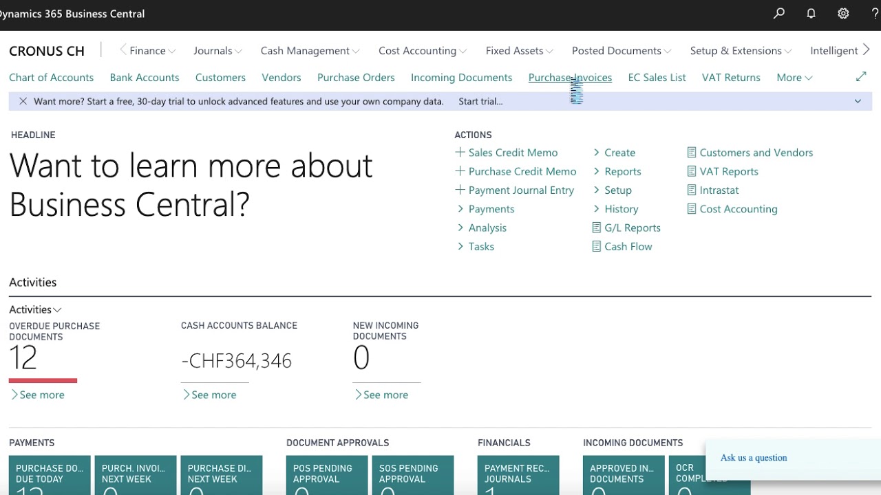Open Payment Reconciliation Journals tile

tap(518, 475)
